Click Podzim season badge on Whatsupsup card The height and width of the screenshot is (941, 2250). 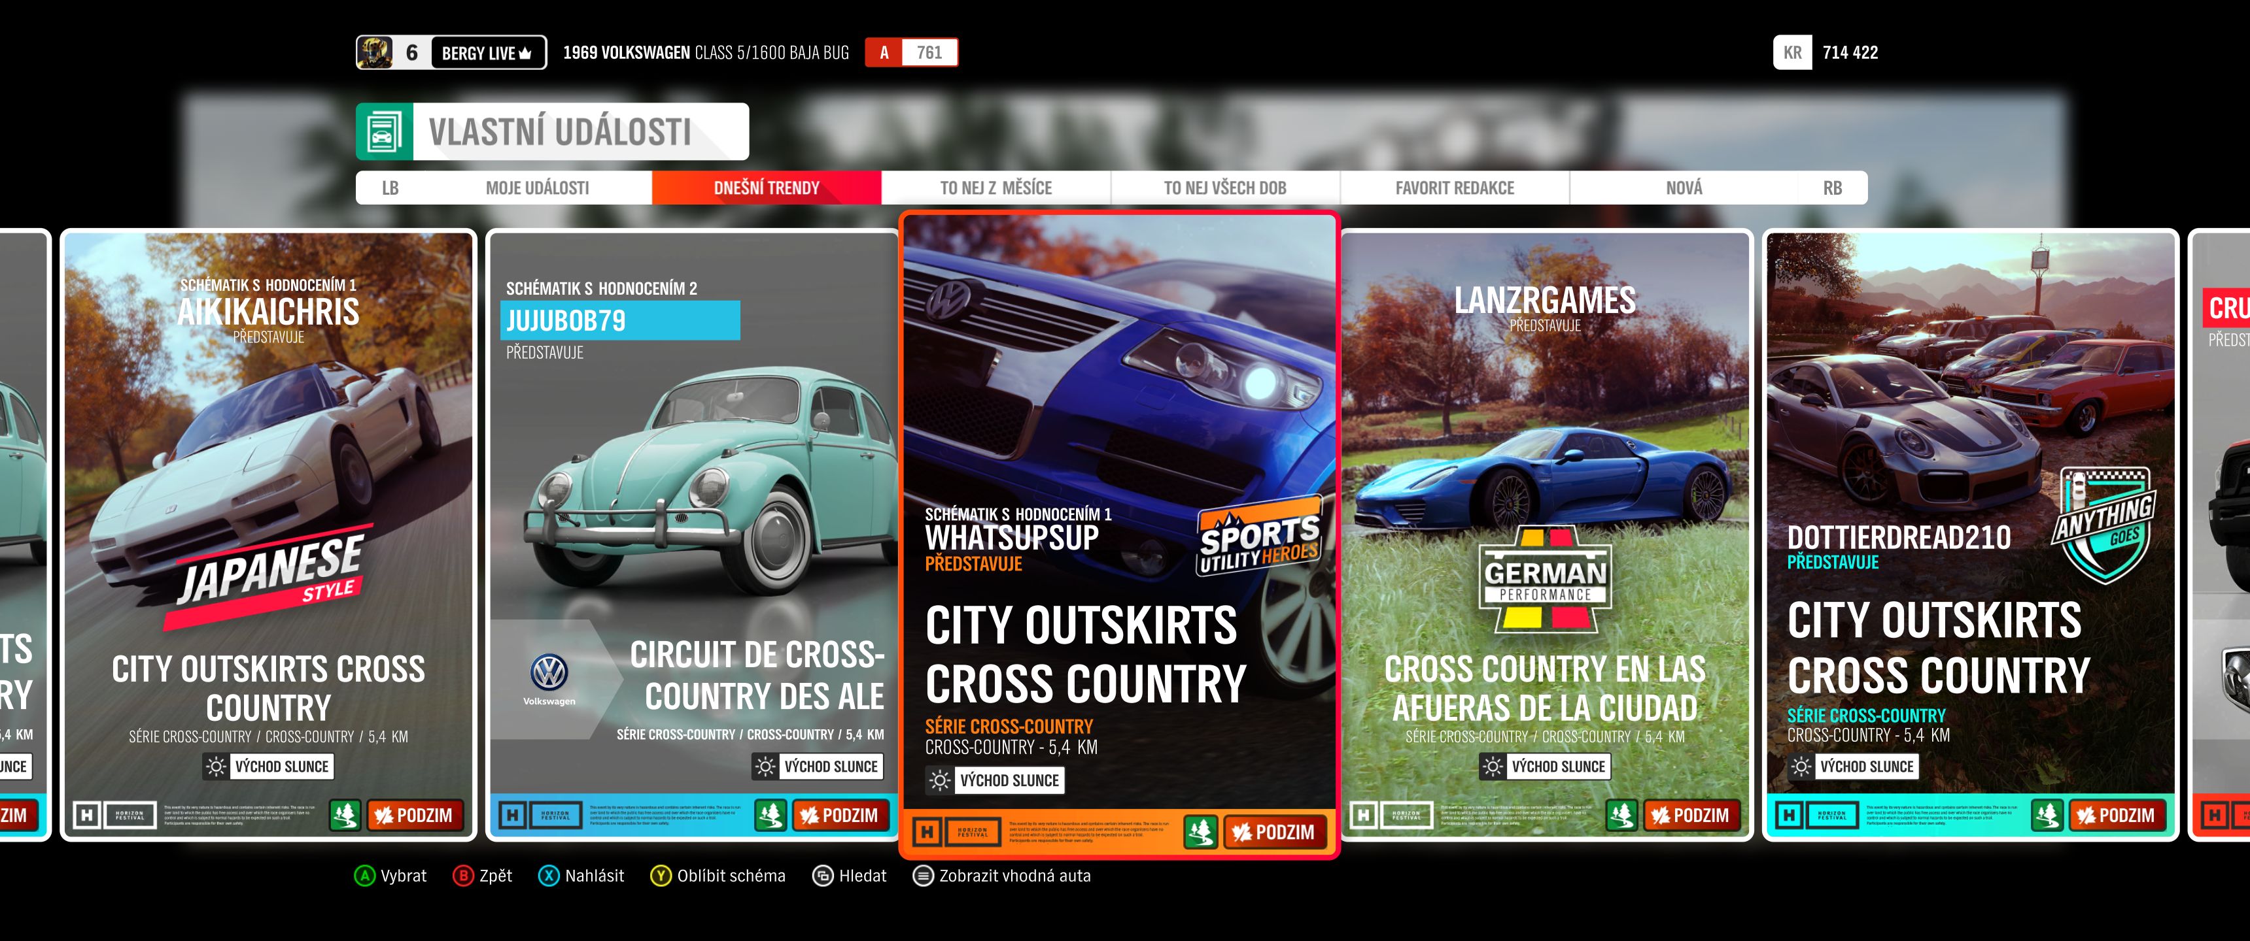tap(1275, 832)
